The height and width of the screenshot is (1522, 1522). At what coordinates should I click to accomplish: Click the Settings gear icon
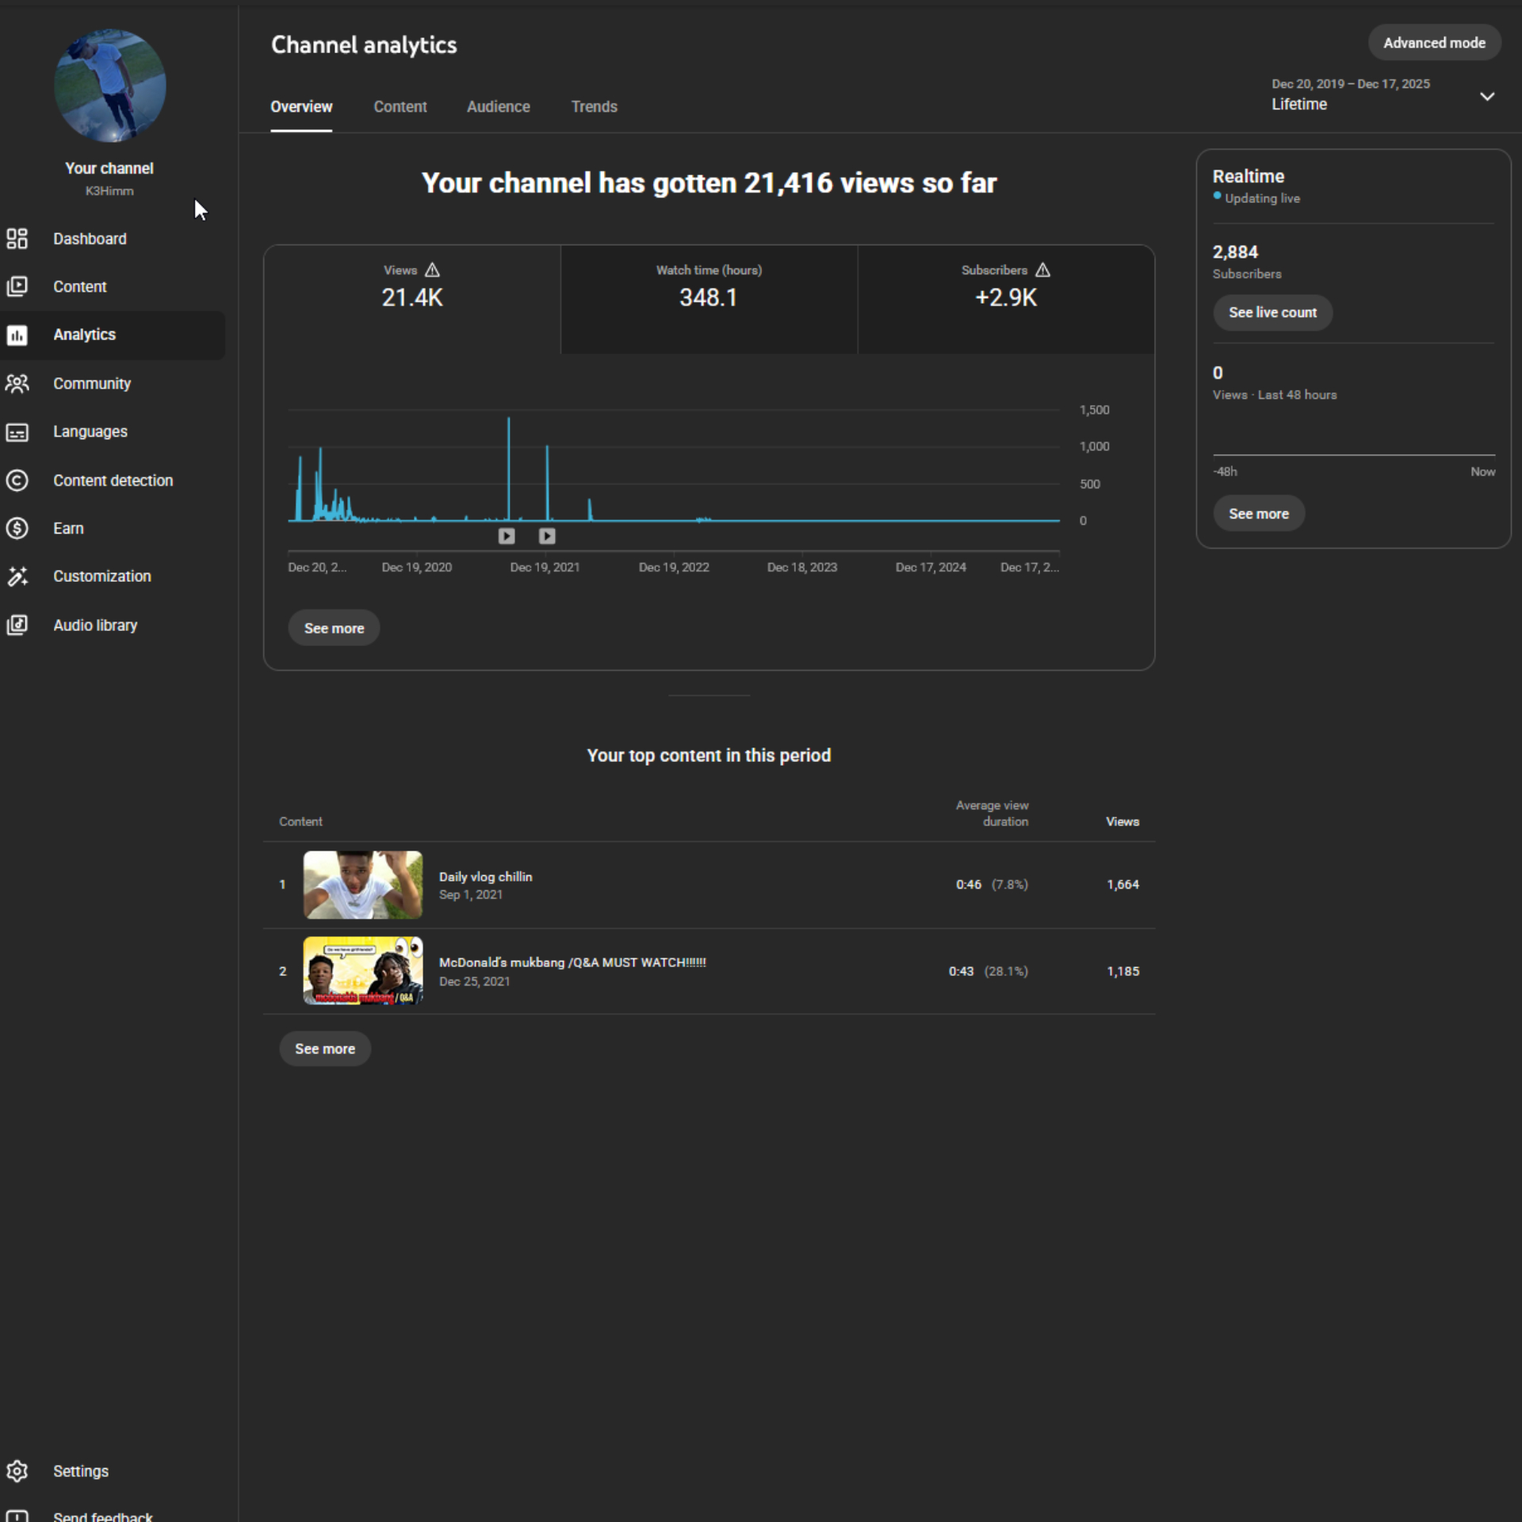(17, 1471)
